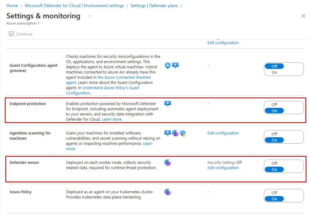The height and width of the screenshot is (218, 309).
Task: Set Guest Configuration agent to On
Action: 274,72
